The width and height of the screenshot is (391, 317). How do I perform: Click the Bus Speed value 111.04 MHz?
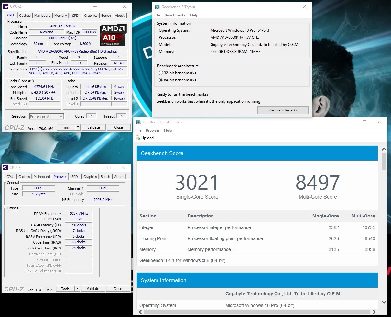44,98
